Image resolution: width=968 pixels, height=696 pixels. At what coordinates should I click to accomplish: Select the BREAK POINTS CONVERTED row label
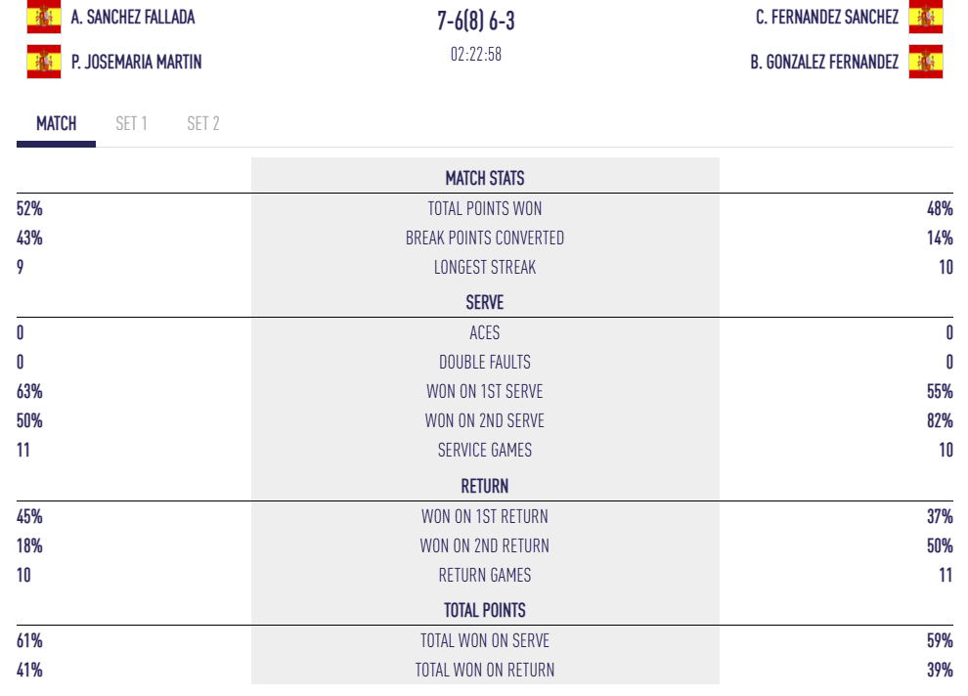tap(485, 238)
